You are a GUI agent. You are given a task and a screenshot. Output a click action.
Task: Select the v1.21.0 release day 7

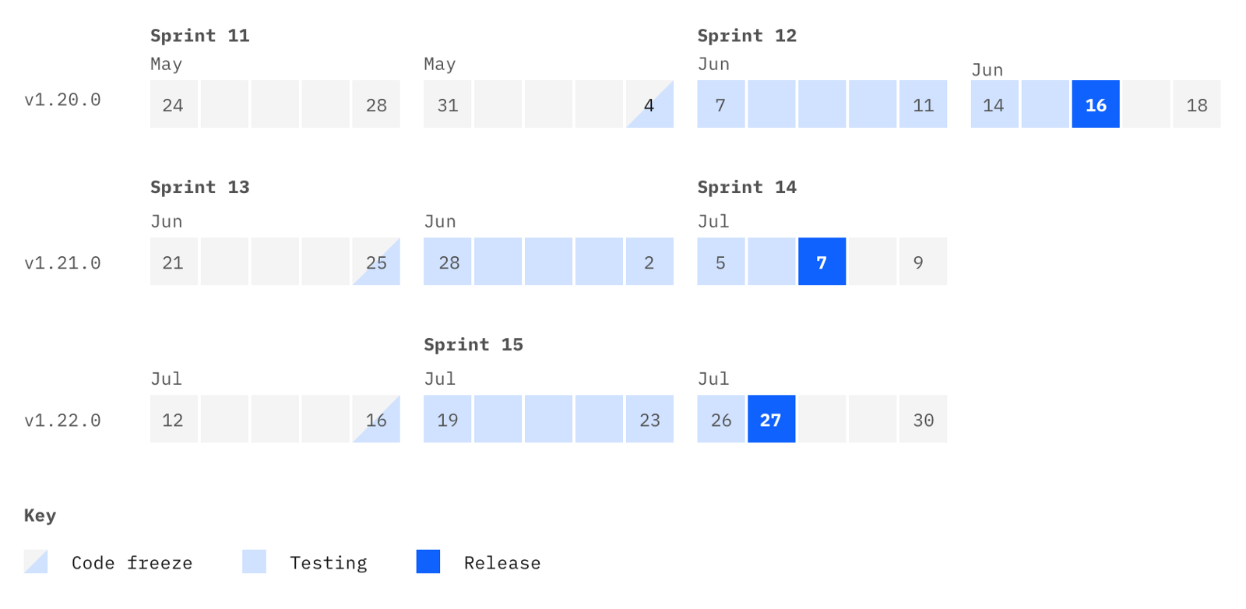tap(822, 262)
